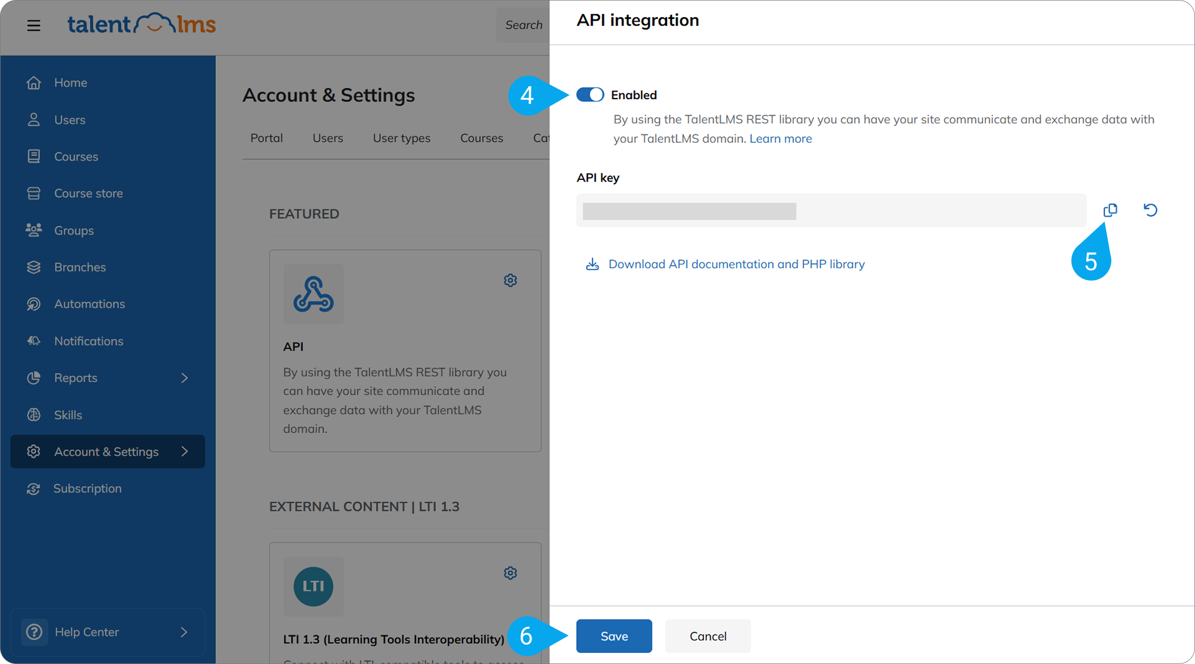
Task: Open the User types tab
Action: tap(402, 138)
